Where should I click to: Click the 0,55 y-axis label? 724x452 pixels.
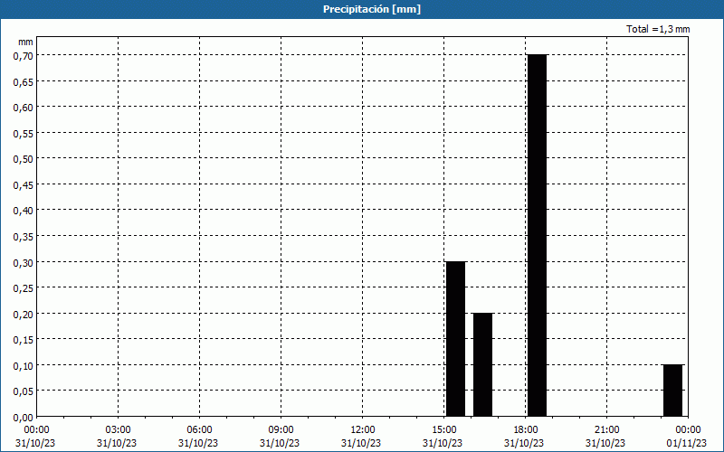pos(23,134)
